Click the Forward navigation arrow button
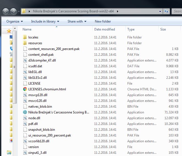The image size is (182, 156). pyautogui.click(x=13, y=11)
